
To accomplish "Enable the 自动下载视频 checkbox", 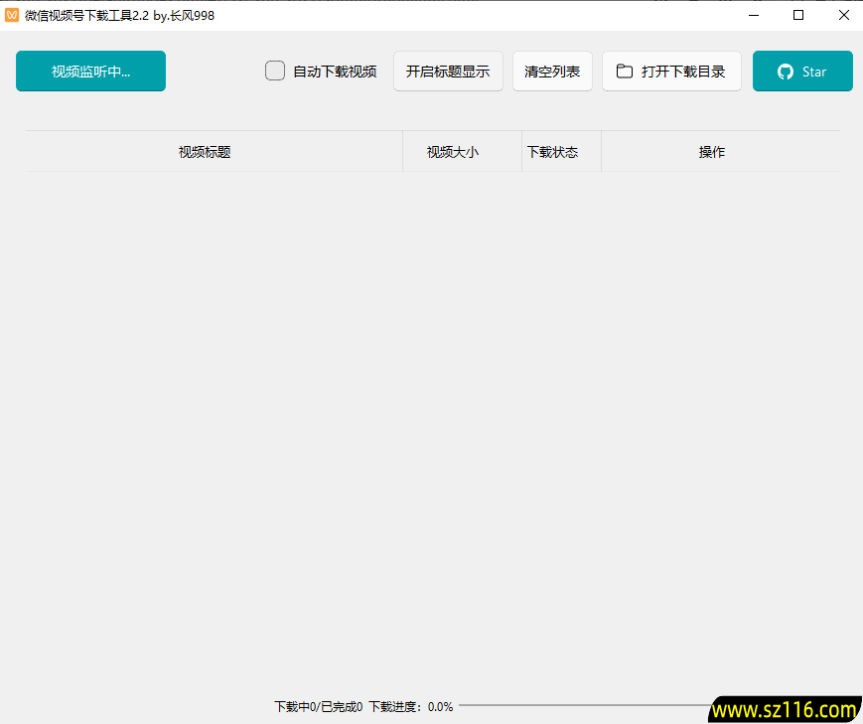I will point(275,72).
